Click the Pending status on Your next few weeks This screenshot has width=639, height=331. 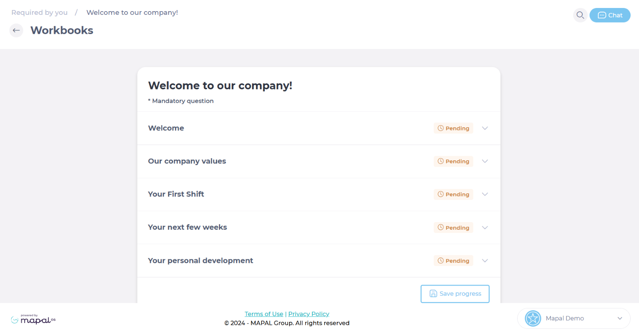click(453, 227)
